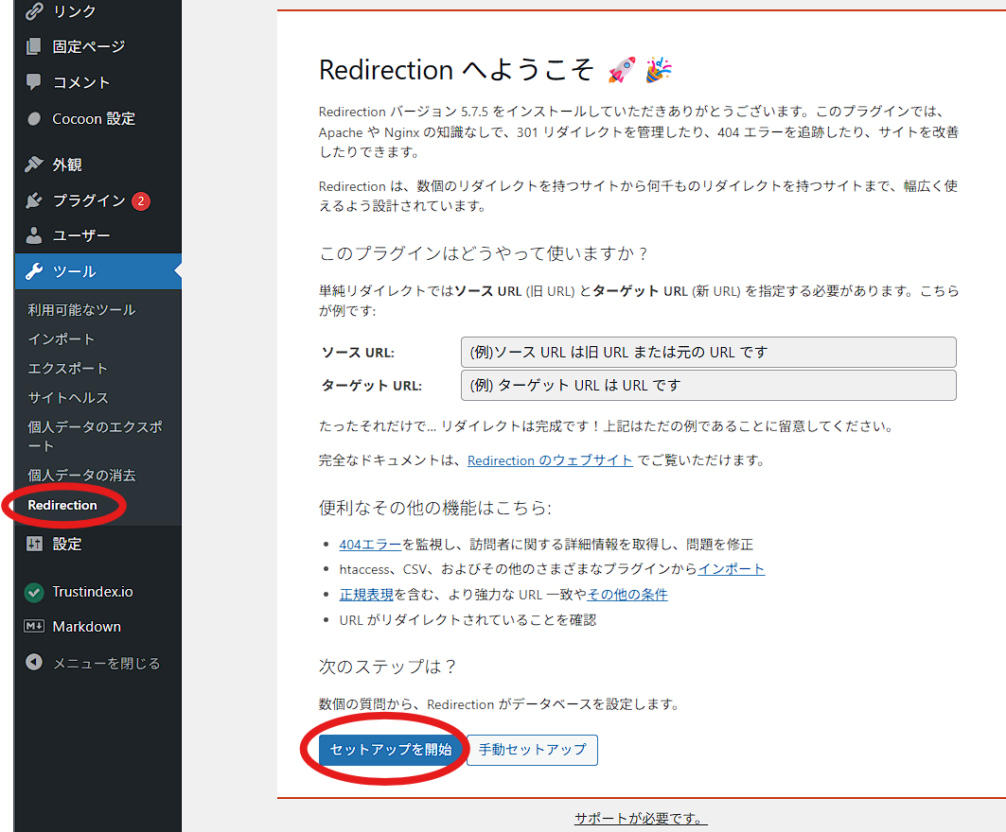Click the collapse arrow icon メニューを閉じる
Image resolution: width=1006 pixels, height=832 pixels.
click(34, 662)
